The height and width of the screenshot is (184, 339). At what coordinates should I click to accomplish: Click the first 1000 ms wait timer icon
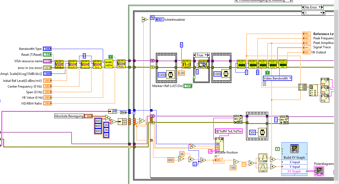(170, 74)
